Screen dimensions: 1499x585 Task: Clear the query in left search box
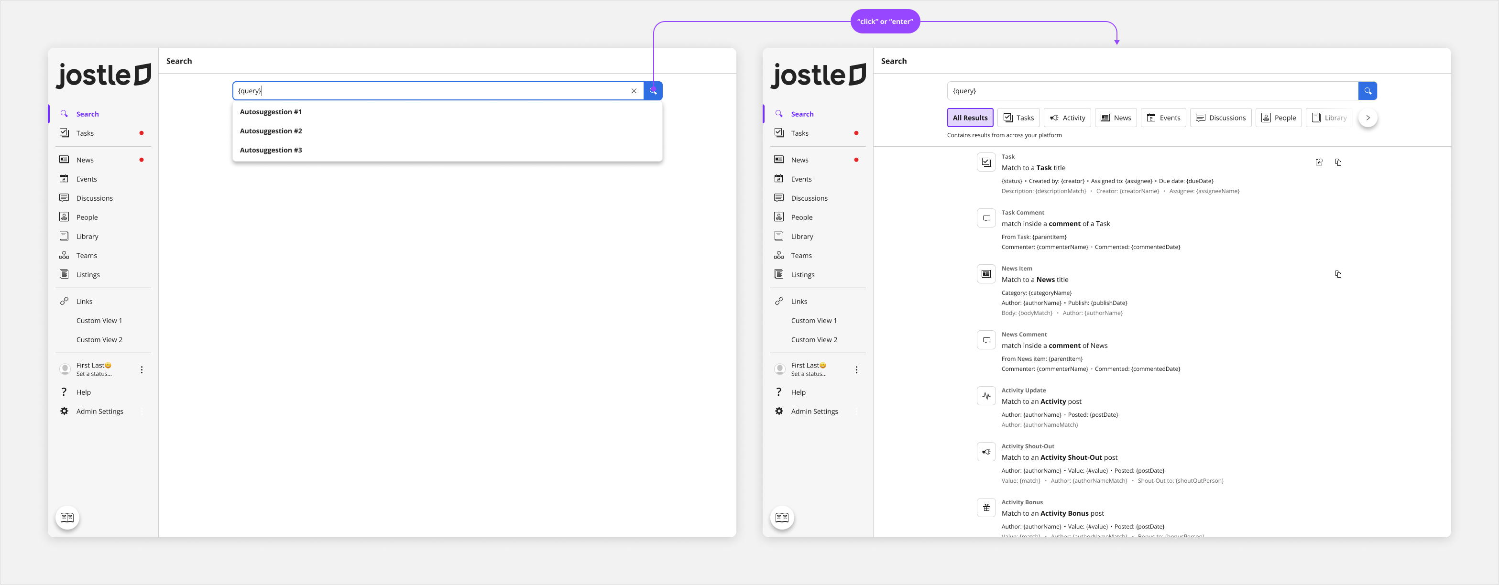[x=634, y=91]
